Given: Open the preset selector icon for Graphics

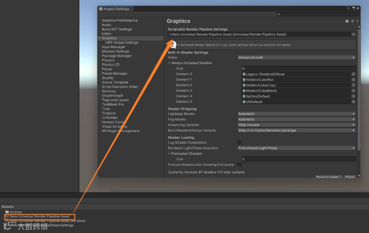Looking at the screenshot, I should pyautogui.click(x=352, y=21).
